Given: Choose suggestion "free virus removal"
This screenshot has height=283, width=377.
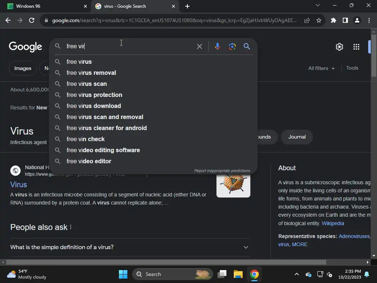Looking at the screenshot, I should click(154, 73).
